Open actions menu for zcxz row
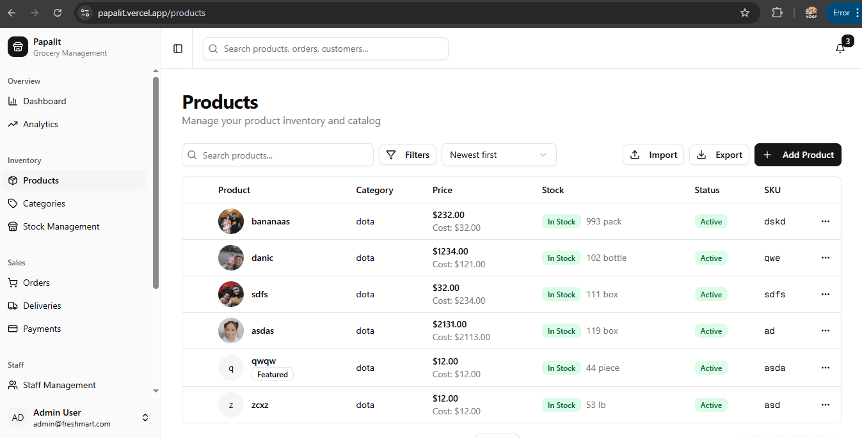 point(826,405)
